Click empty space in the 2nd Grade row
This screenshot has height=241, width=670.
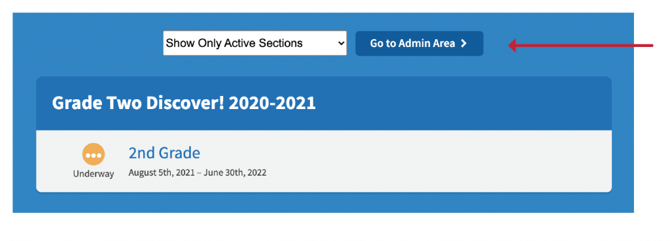[427, 161]
